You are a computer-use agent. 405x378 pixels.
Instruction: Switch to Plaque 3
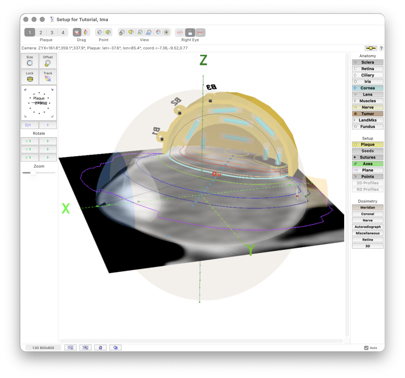tap(51, 32)
